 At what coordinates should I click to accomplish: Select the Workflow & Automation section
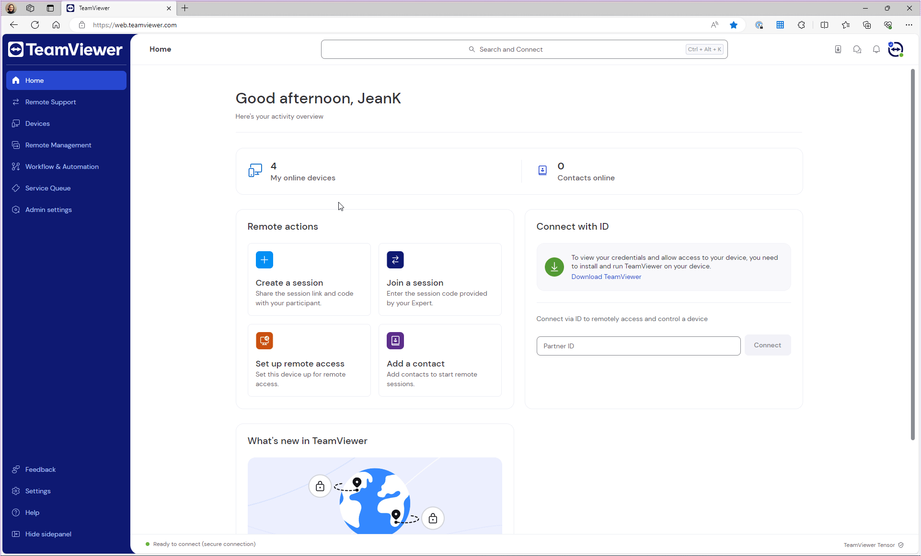click(62, 167)
